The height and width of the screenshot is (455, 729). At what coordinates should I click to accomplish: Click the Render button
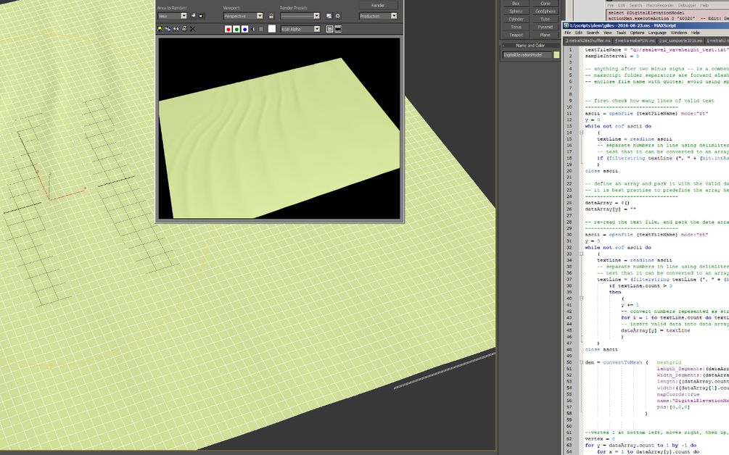coord(378,5)
